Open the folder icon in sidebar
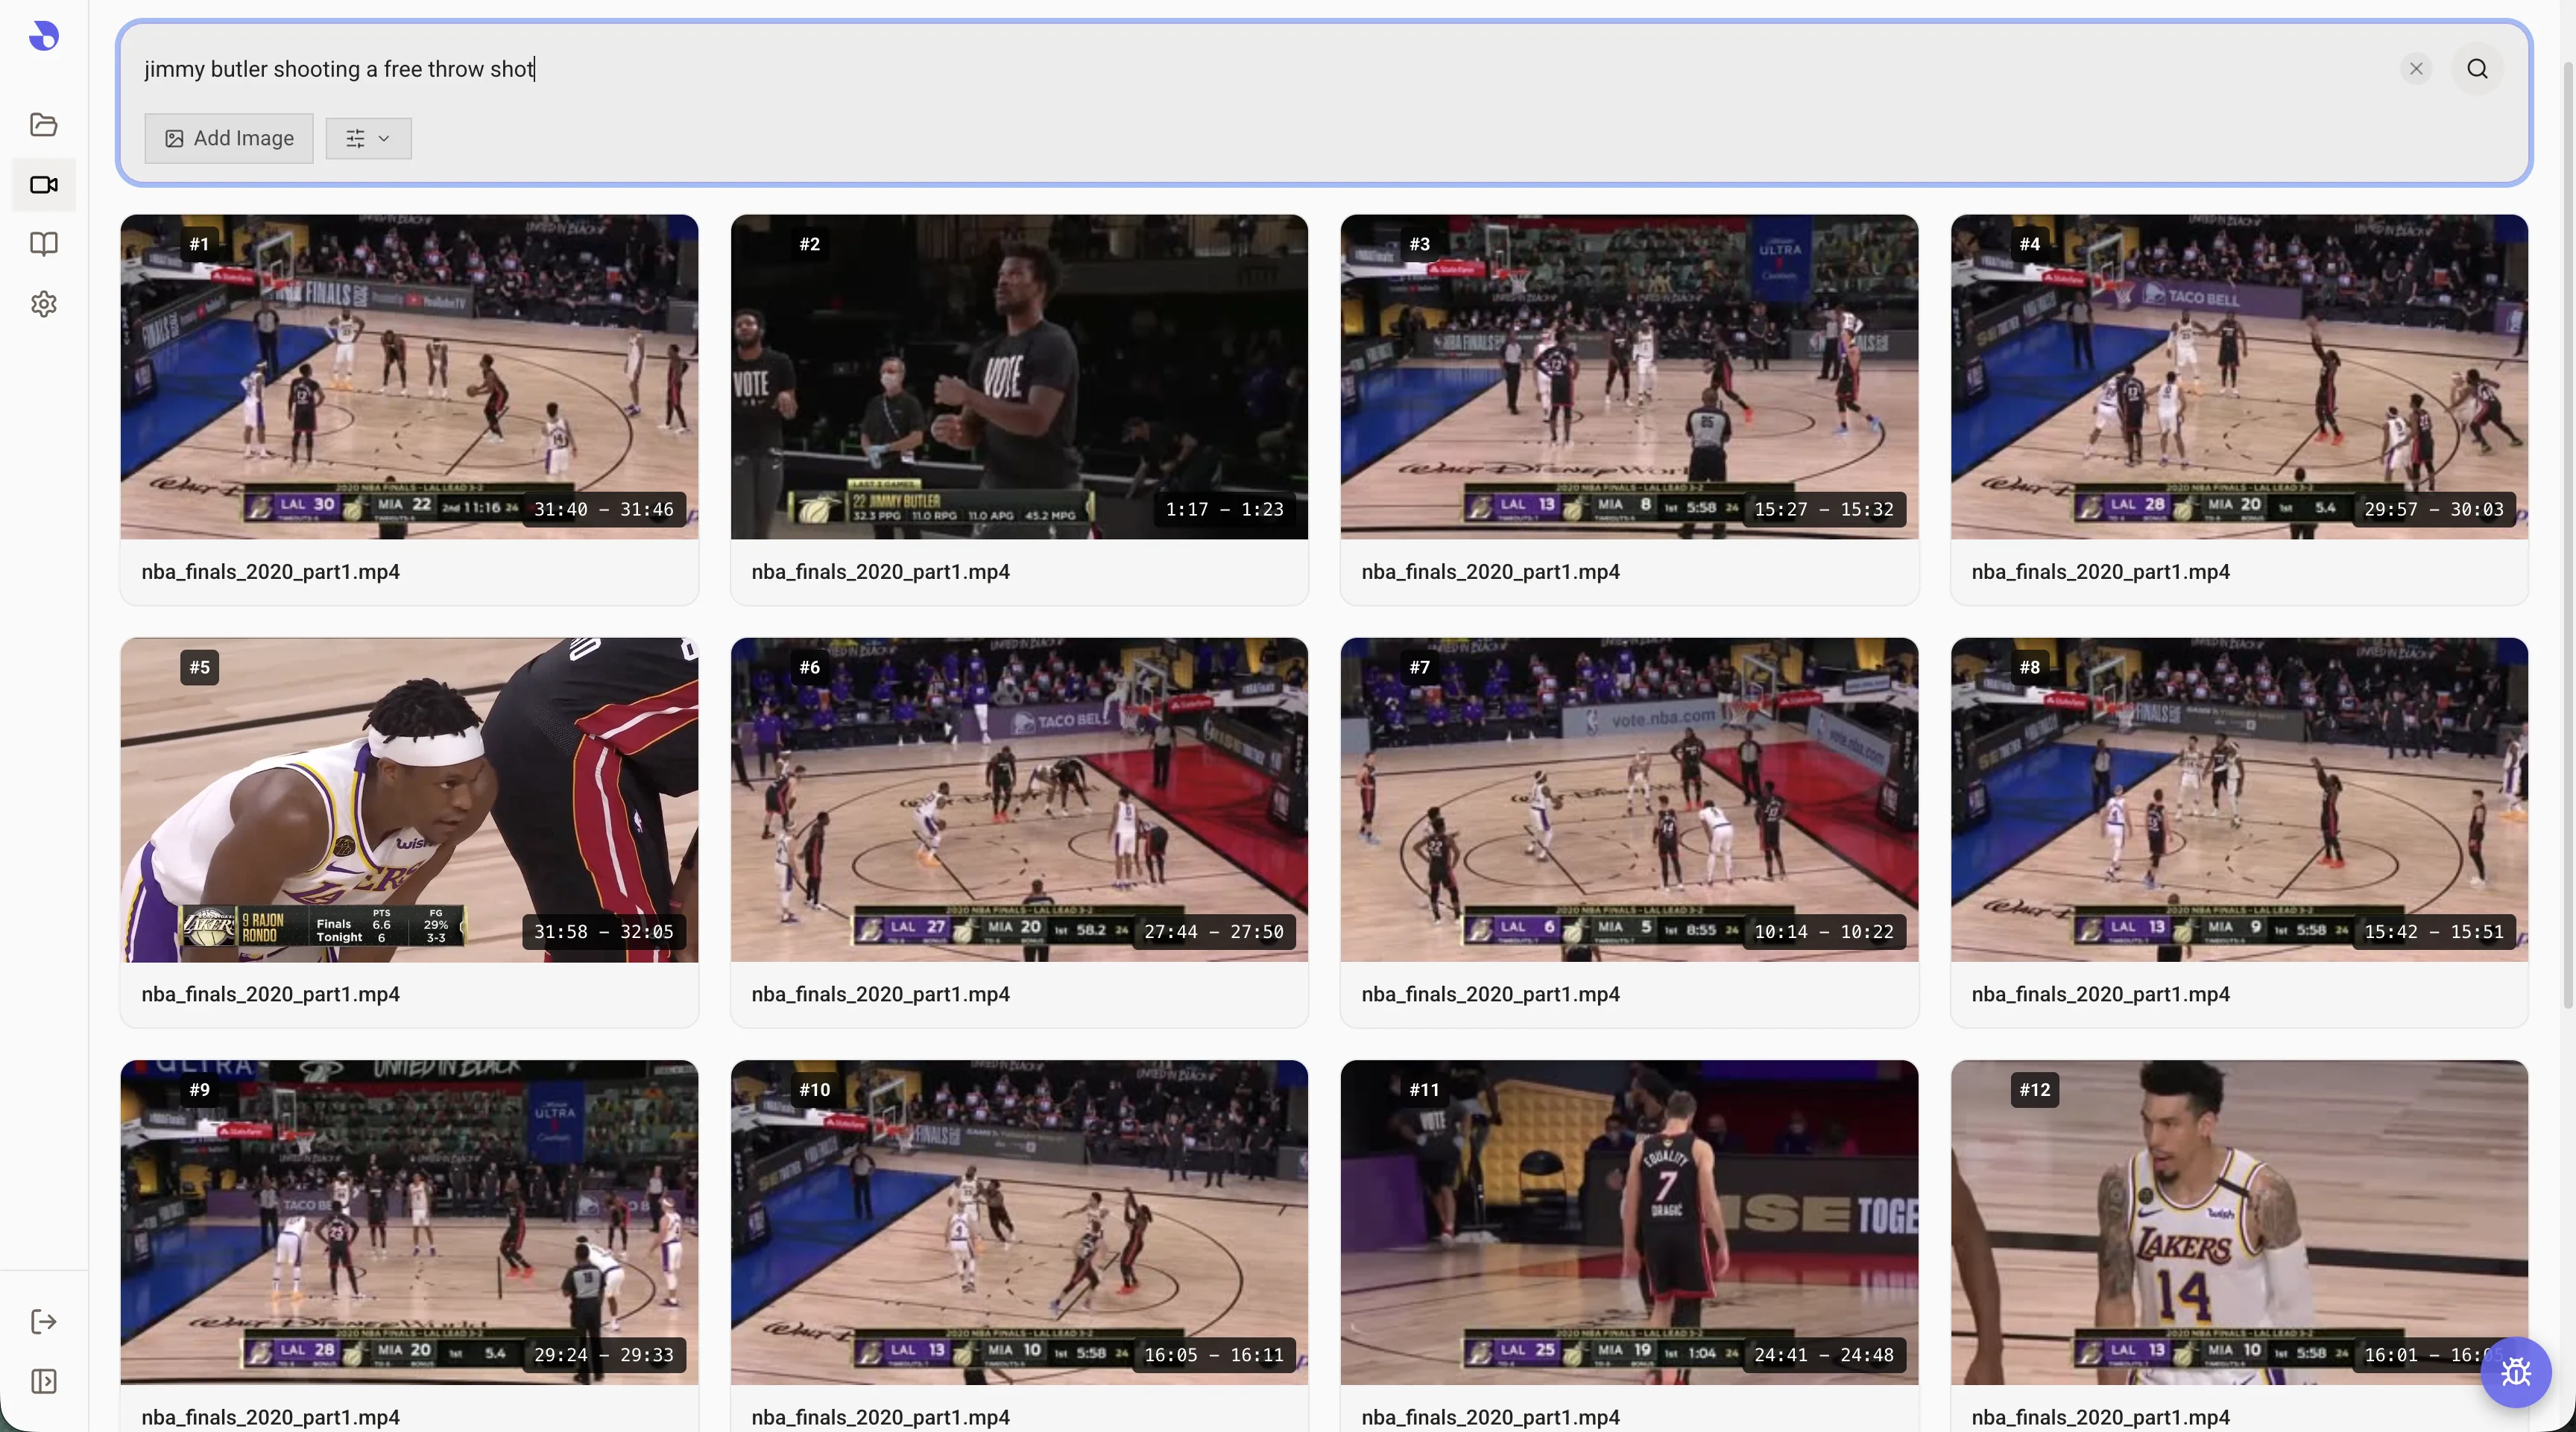This screenshot has width=2576, height=1432. [43, 125]
